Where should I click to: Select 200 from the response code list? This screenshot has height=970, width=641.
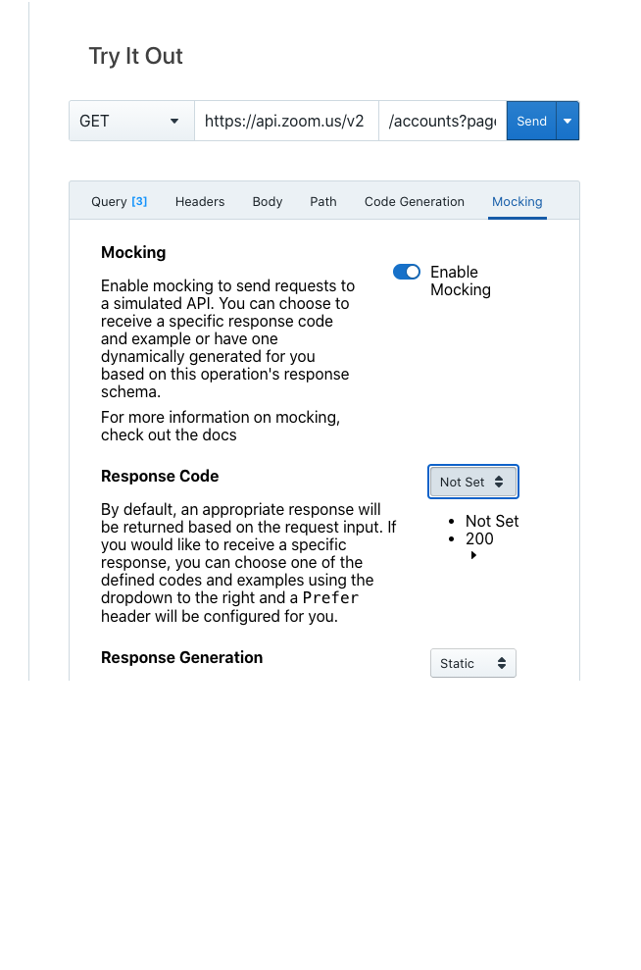pos(478,538)
